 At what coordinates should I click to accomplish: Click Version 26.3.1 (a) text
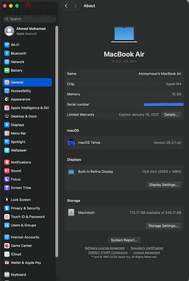coord(167,143)
